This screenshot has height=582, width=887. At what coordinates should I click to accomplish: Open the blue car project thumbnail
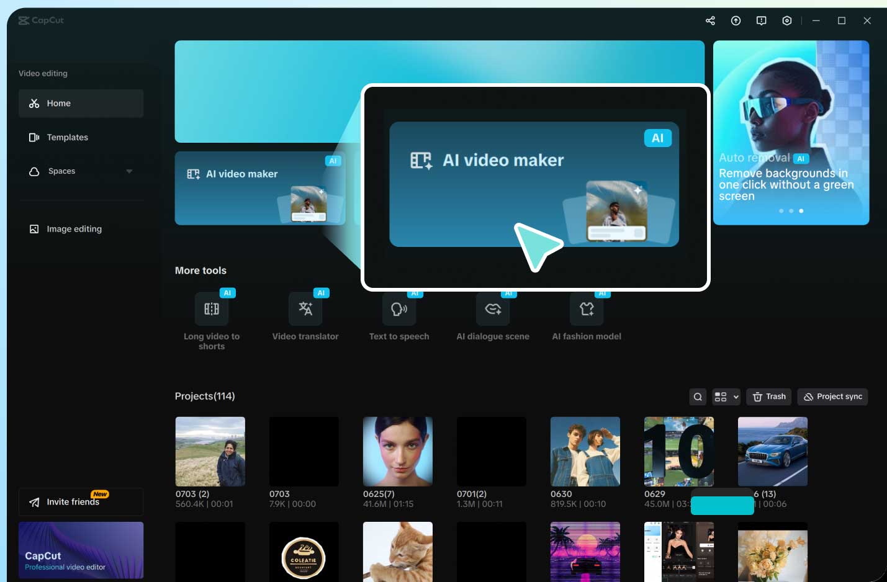pyautogui.click(x=773, y=451)
